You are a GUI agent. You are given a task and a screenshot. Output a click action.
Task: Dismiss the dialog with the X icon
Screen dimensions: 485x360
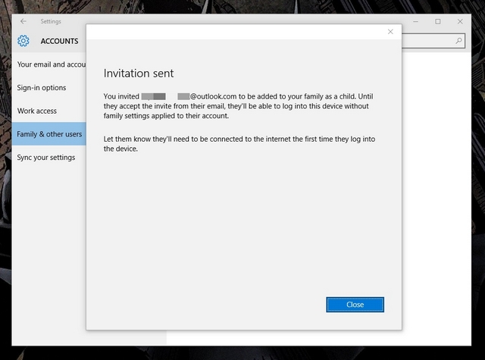(390, 32)
